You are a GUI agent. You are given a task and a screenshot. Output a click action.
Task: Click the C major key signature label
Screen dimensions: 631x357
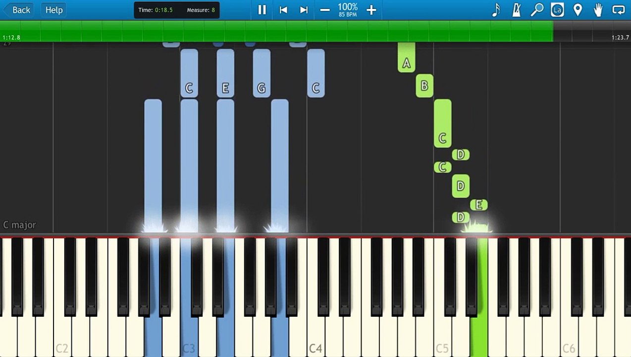tap(20, 225)
